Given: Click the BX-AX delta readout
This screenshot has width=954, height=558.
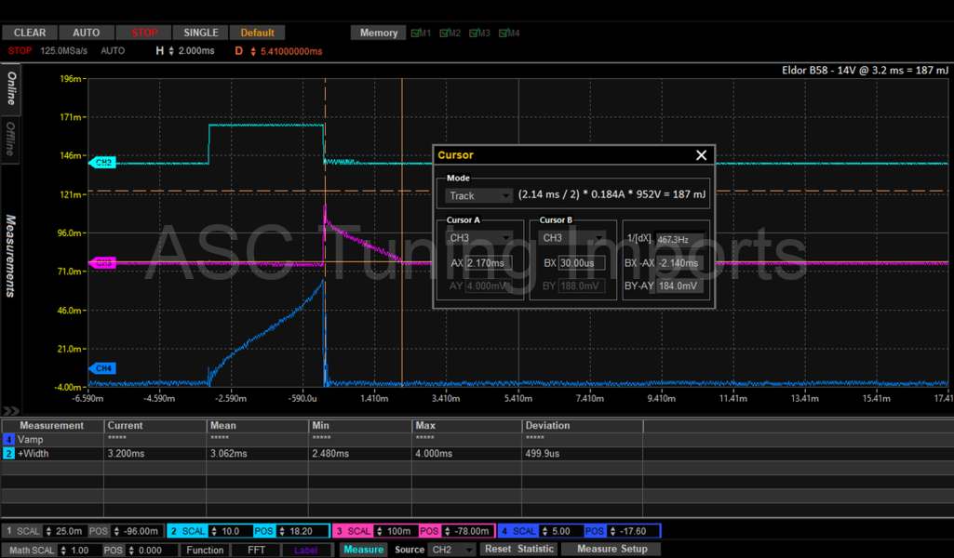Looking at the screenshot, I should pyautogui.click(x=679, y=263).
